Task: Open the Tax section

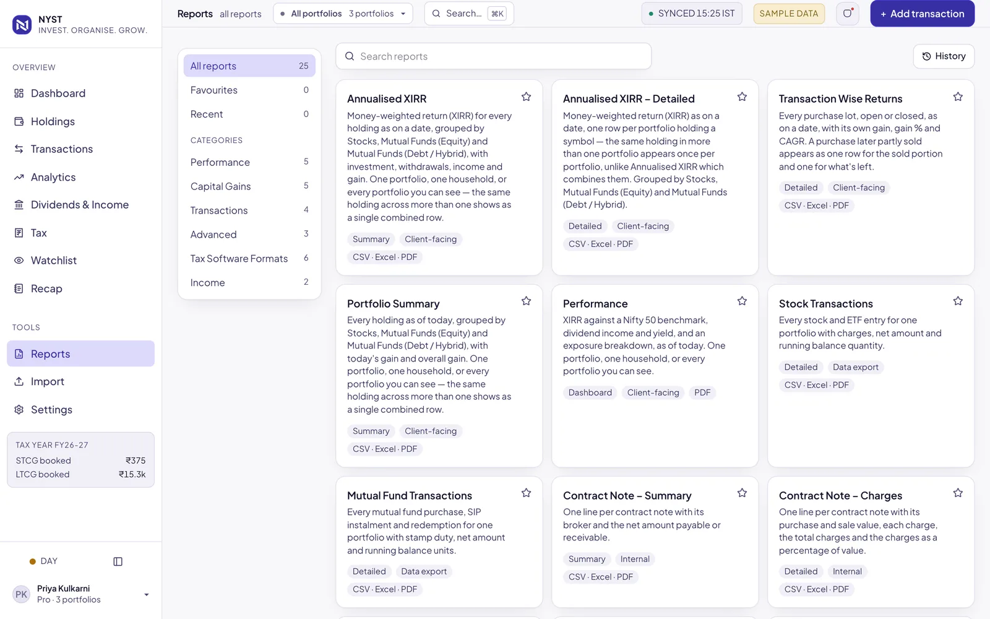Action: pos(80,233)
